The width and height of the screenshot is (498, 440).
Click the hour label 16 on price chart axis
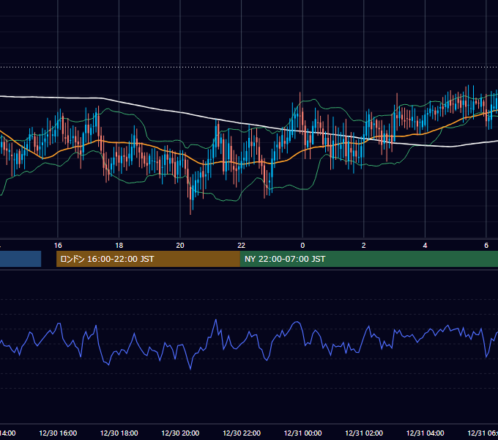click(58, 246)
